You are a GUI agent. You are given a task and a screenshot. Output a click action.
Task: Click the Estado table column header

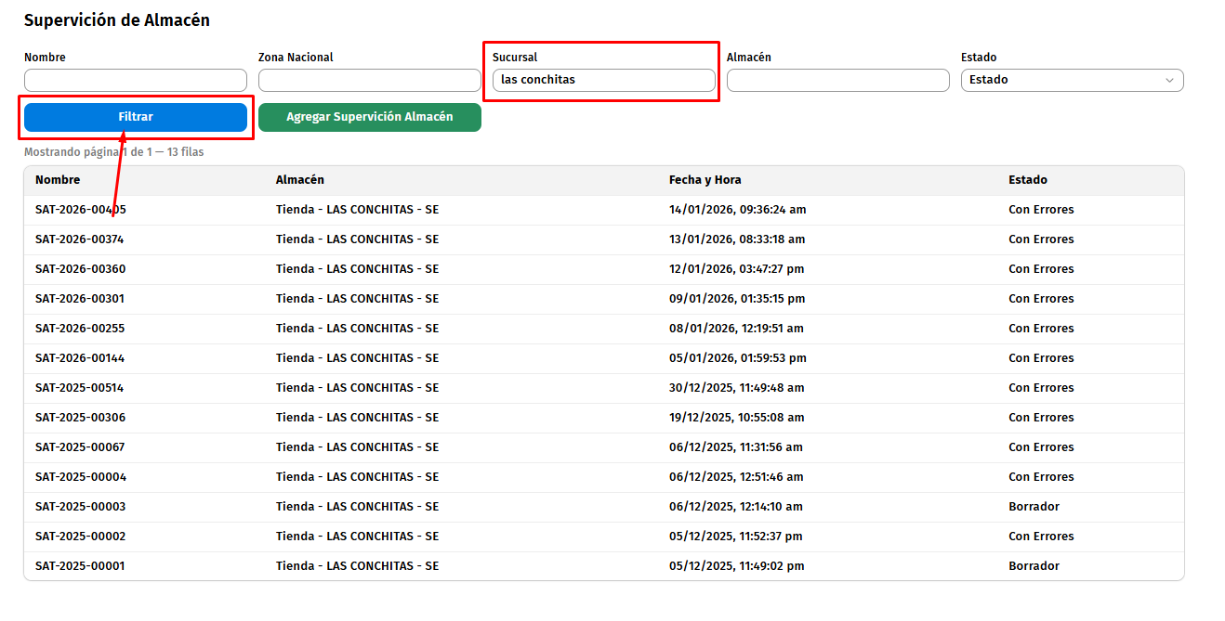click(1027, 180)
